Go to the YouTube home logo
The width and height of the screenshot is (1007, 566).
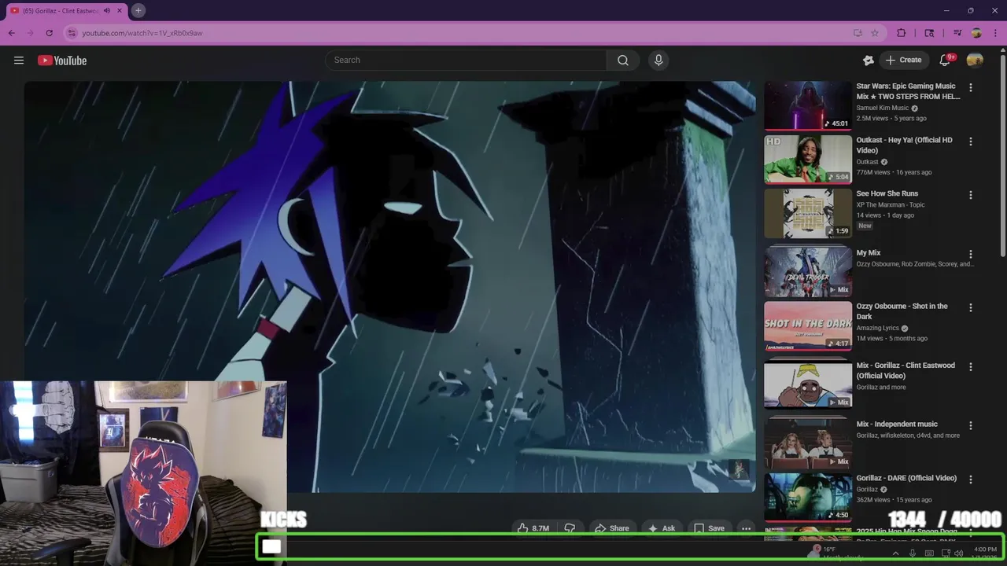coord(62,61)
